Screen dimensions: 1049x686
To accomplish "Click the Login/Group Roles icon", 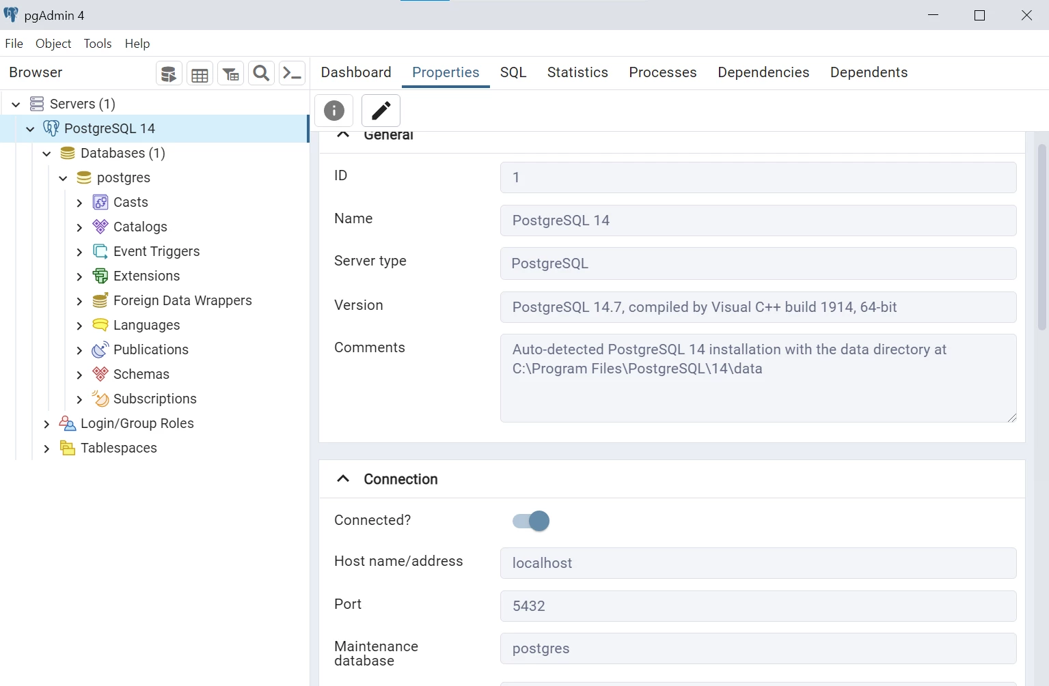I will click(68, 423).
